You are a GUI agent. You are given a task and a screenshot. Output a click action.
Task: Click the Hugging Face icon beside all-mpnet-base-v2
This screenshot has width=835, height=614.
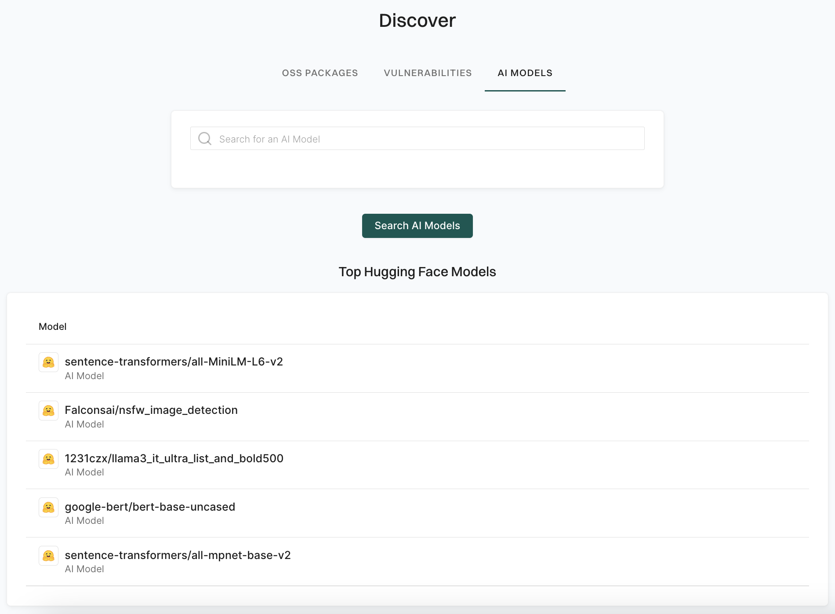48,556
